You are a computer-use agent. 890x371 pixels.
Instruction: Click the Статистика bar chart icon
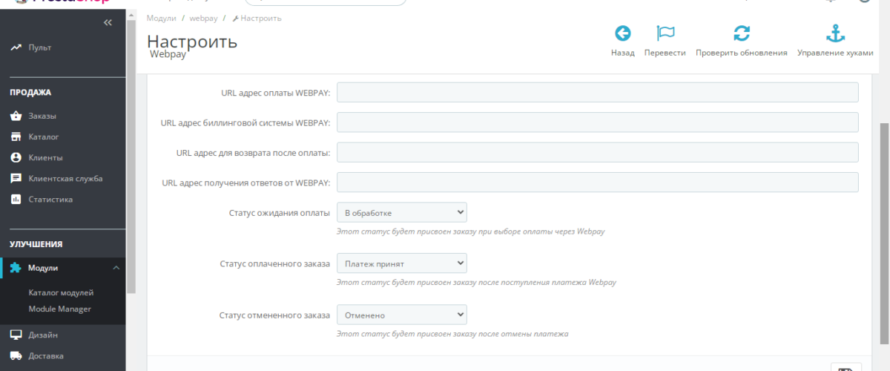tap(16, 199)
